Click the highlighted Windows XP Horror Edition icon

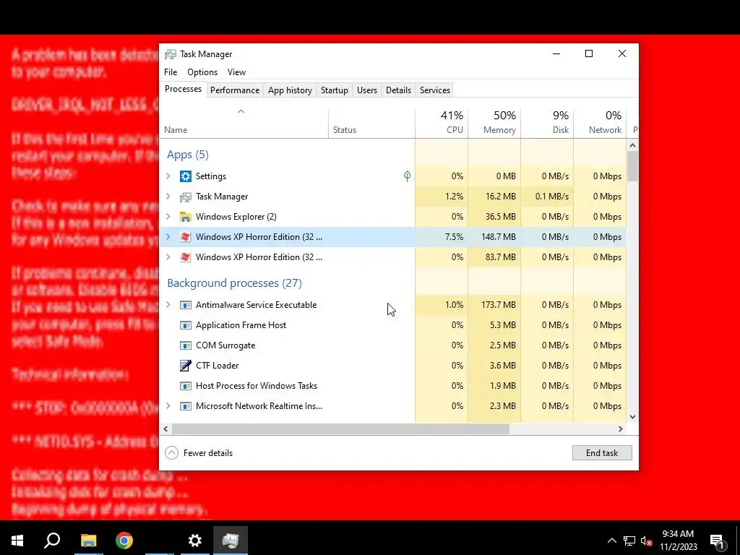click(186, 237)
